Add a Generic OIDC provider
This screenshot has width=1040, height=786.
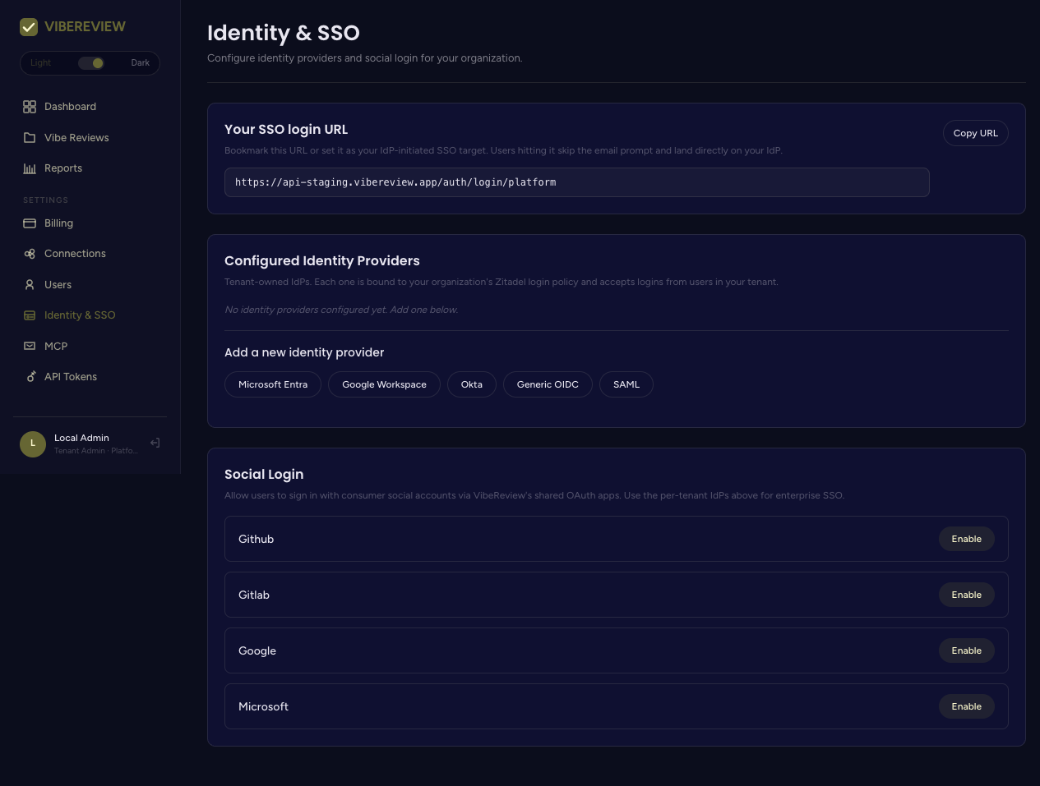(548, 384)
